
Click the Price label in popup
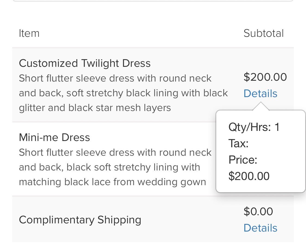pos(243,160)
